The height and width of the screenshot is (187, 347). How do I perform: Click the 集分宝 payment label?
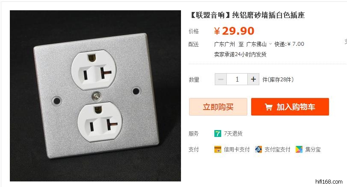(x=313, y=149)
